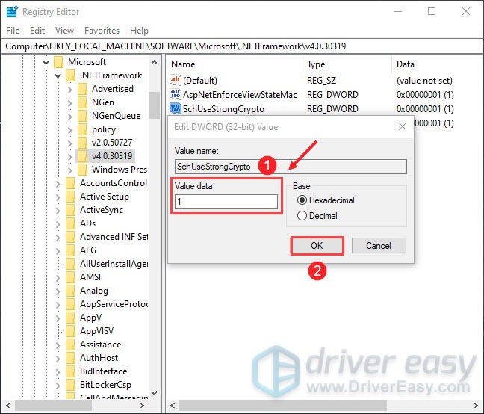
Task: Click the Microsoft folder icon
Action: coord(58,62)
